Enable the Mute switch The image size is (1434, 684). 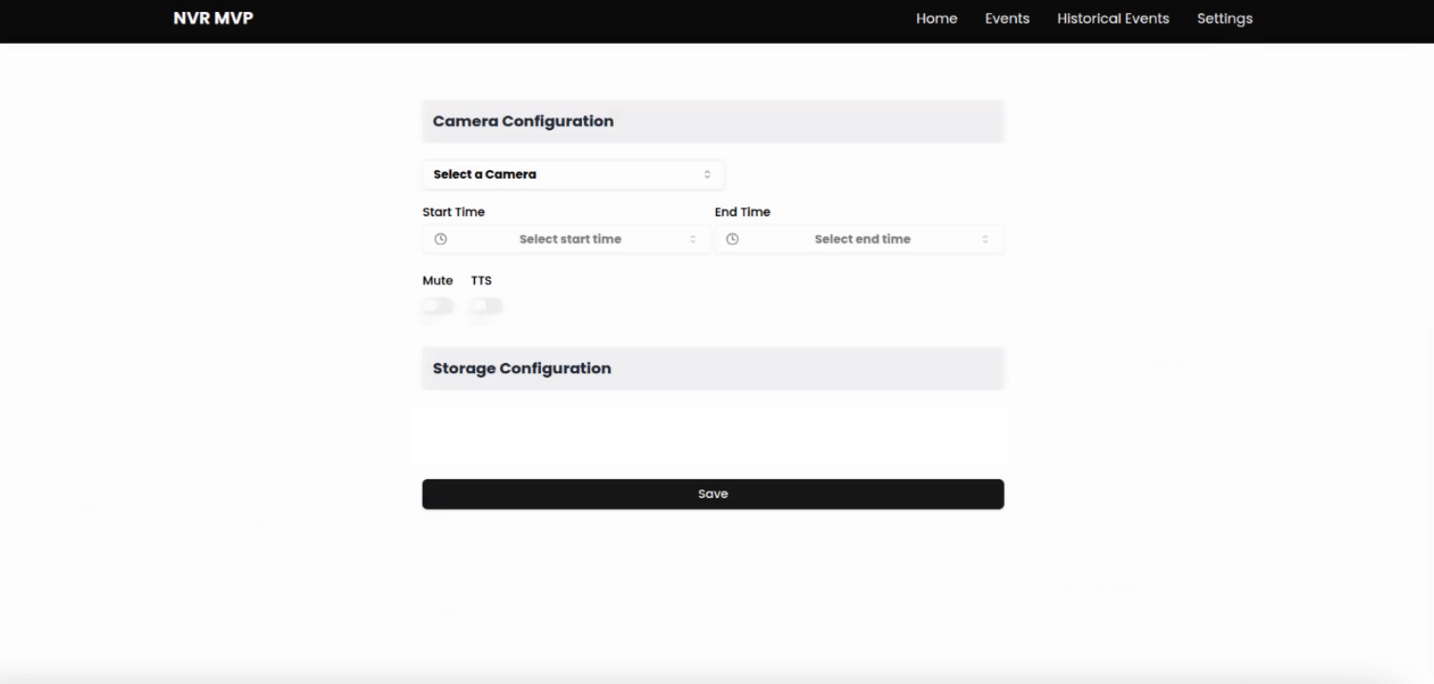click(x=438, y=306)
